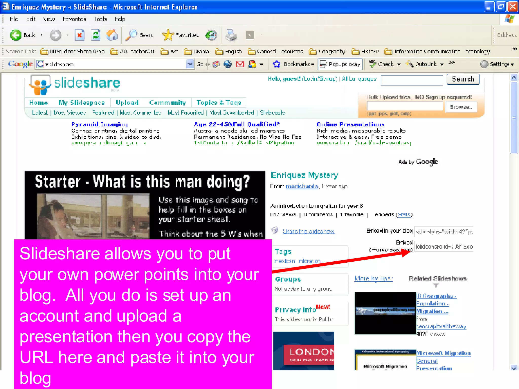The image size is (519, 389).
Task: Click the Geography Population Migration slideshow thumbnail
Action: coord(385,313)
